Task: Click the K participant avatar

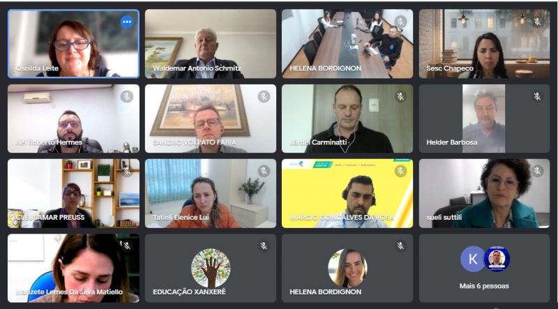Action: tap(473, 259)
